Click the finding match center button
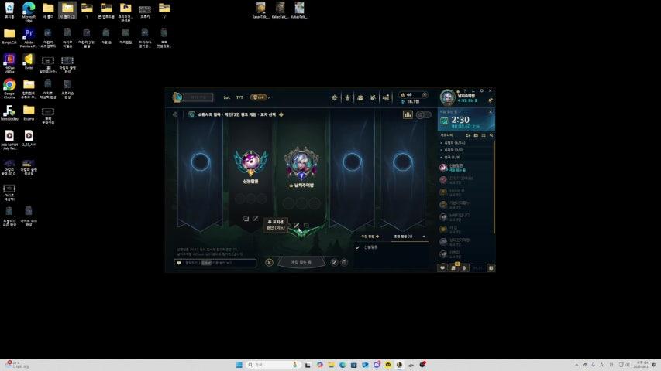Viewport: 661px width, 371px height. [301, 262]
